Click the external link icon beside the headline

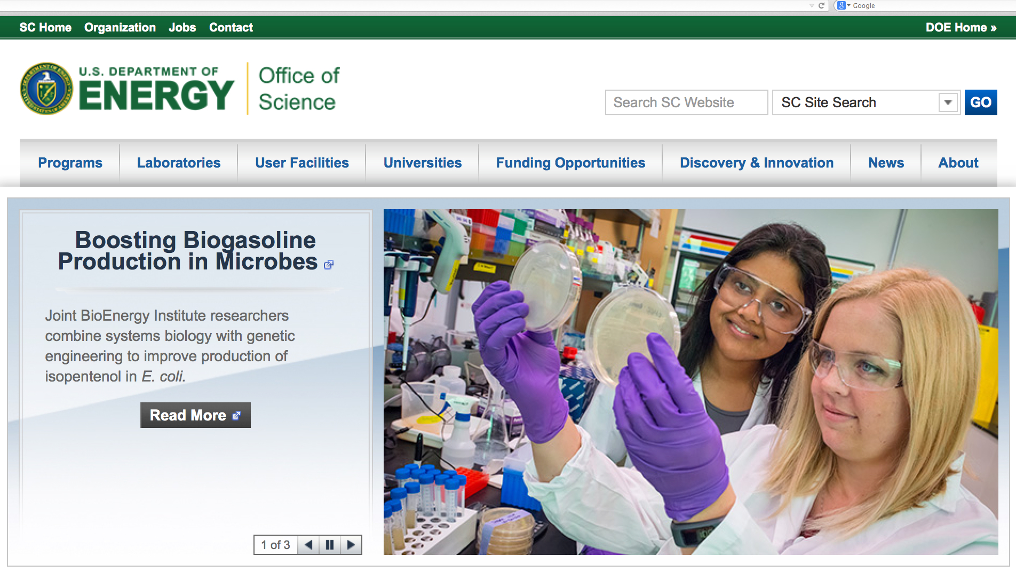click(x=329, y=265)
